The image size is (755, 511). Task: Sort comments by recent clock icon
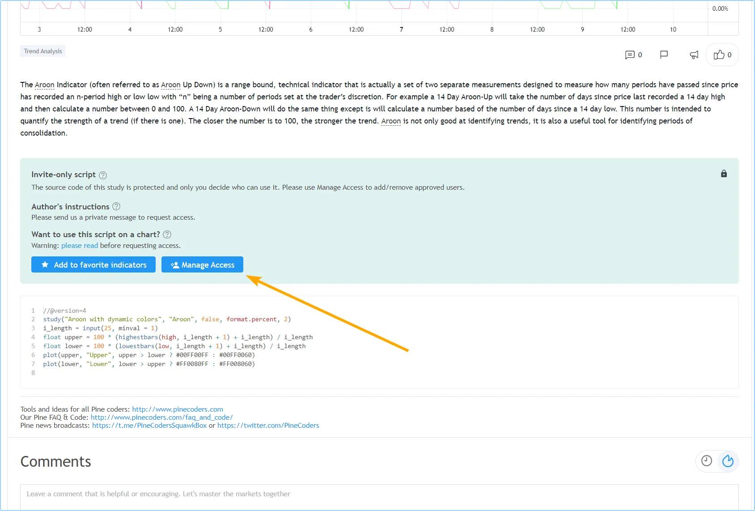tap(706, 461)
